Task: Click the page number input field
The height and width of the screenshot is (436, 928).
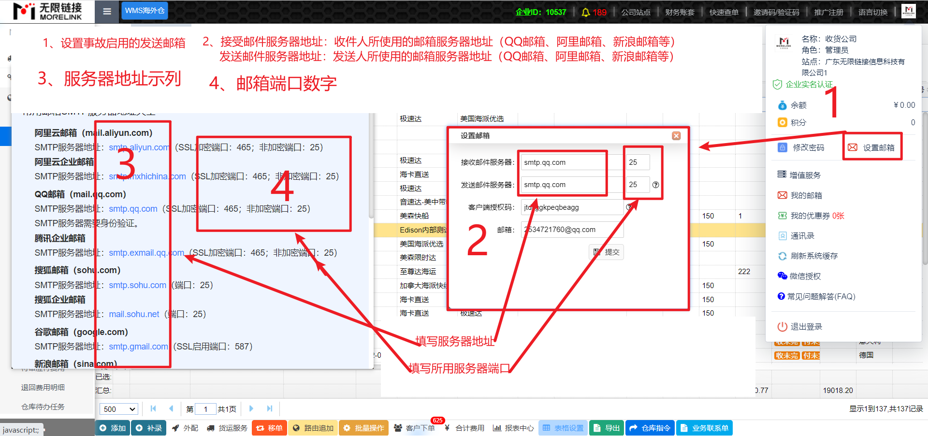Action: [x=205, y=409]
